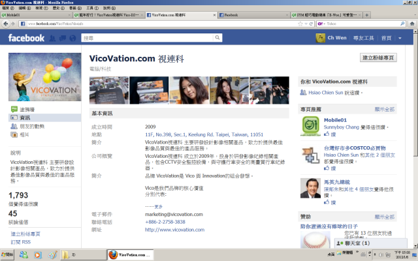The width and height of the screenshot is (418, 261).
Task: Switch to the SYM tab
Action: tap(327, 15)
